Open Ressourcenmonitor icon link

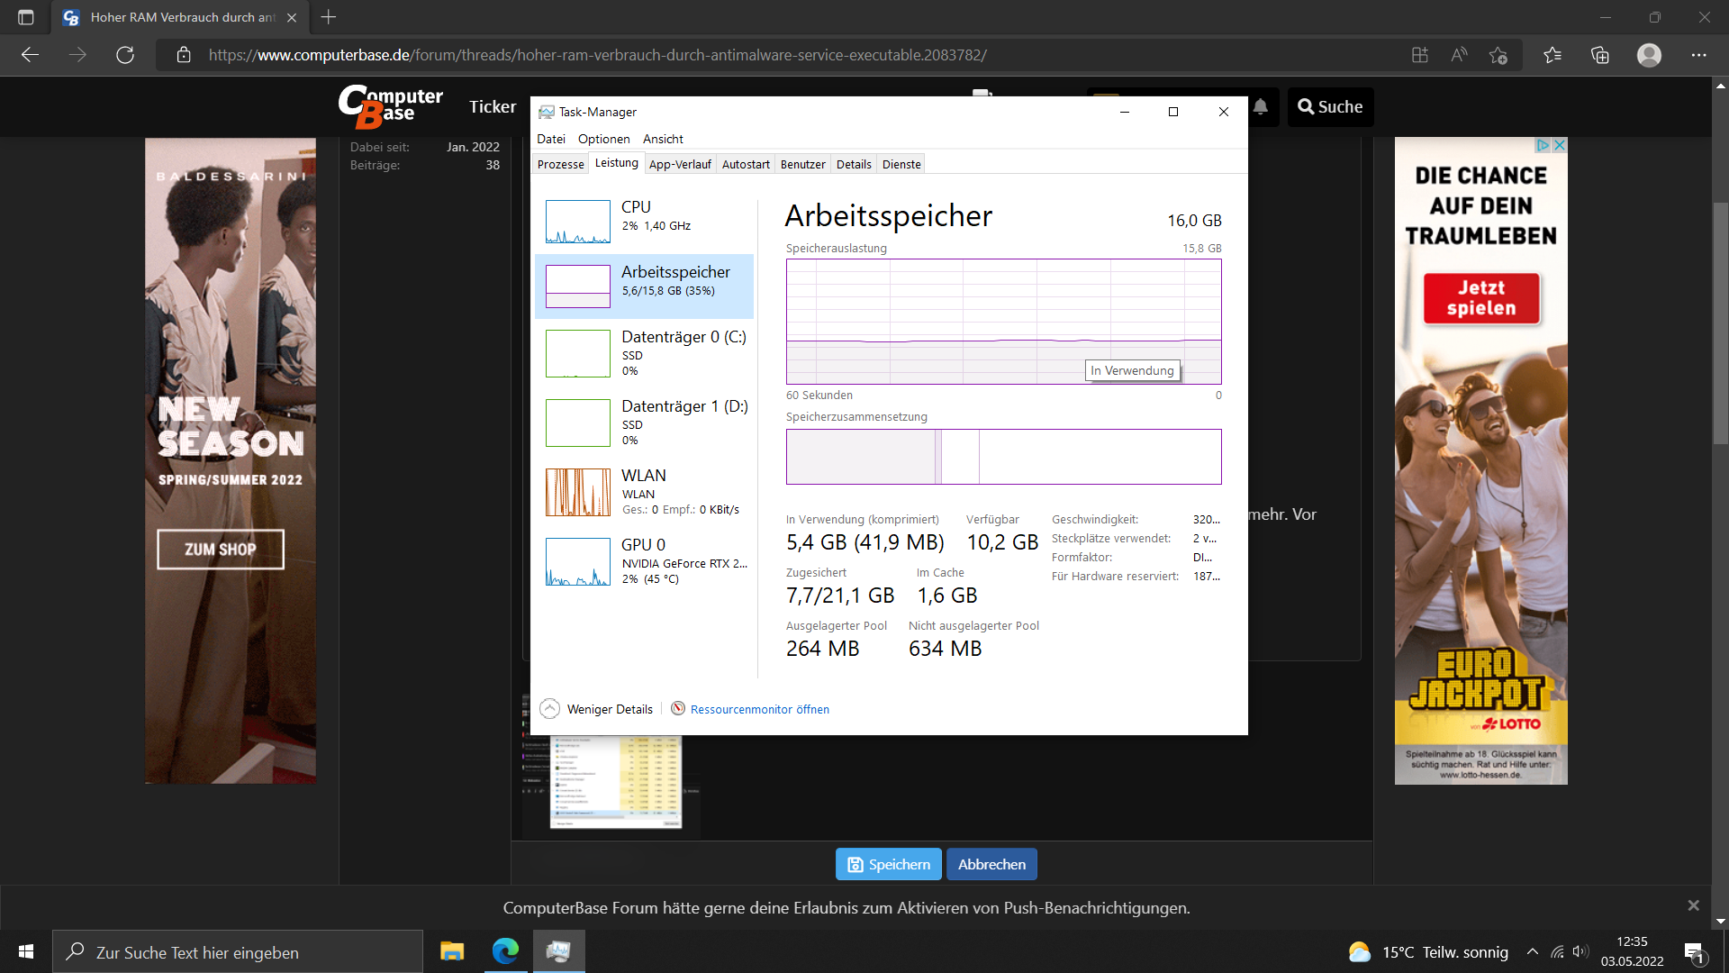[x=678, y=709]
